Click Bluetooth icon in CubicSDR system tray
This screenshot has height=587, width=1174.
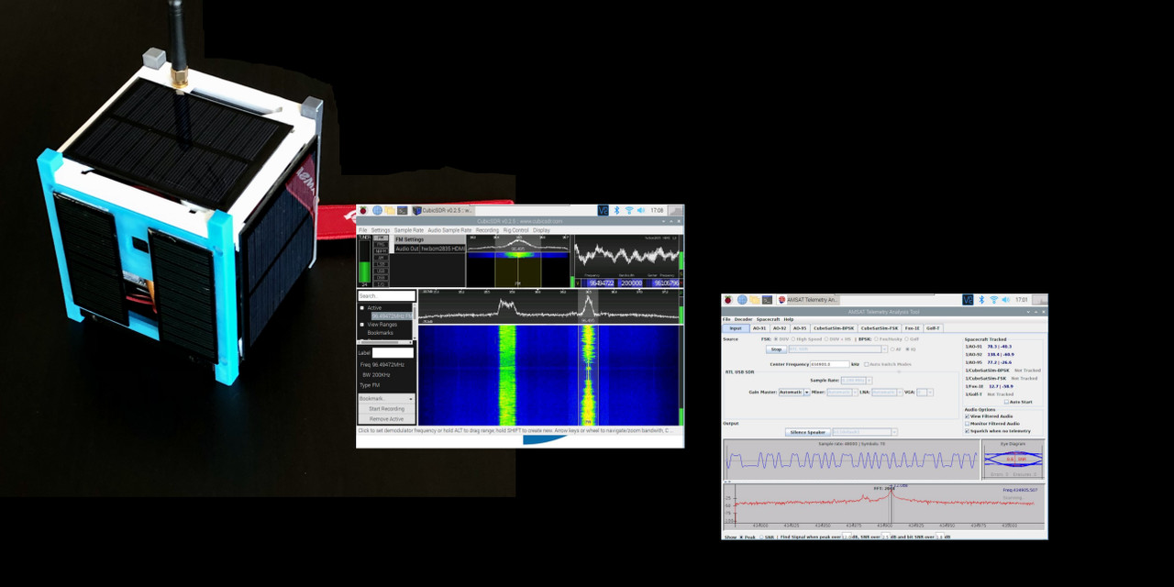[616, 210]
